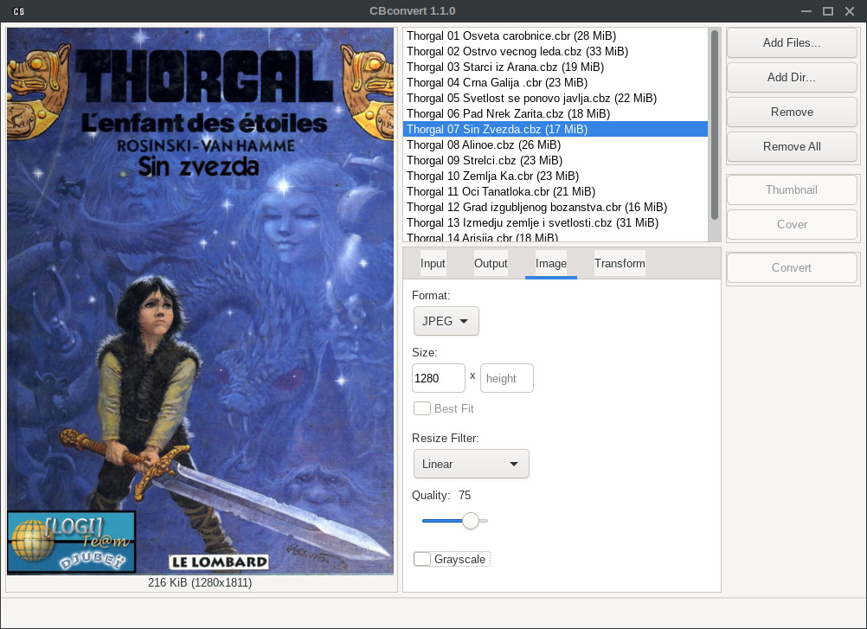This screenshot has width=867, height=629.
Task: Click the width field showing 1280
Action: click(x=439, y=378)
